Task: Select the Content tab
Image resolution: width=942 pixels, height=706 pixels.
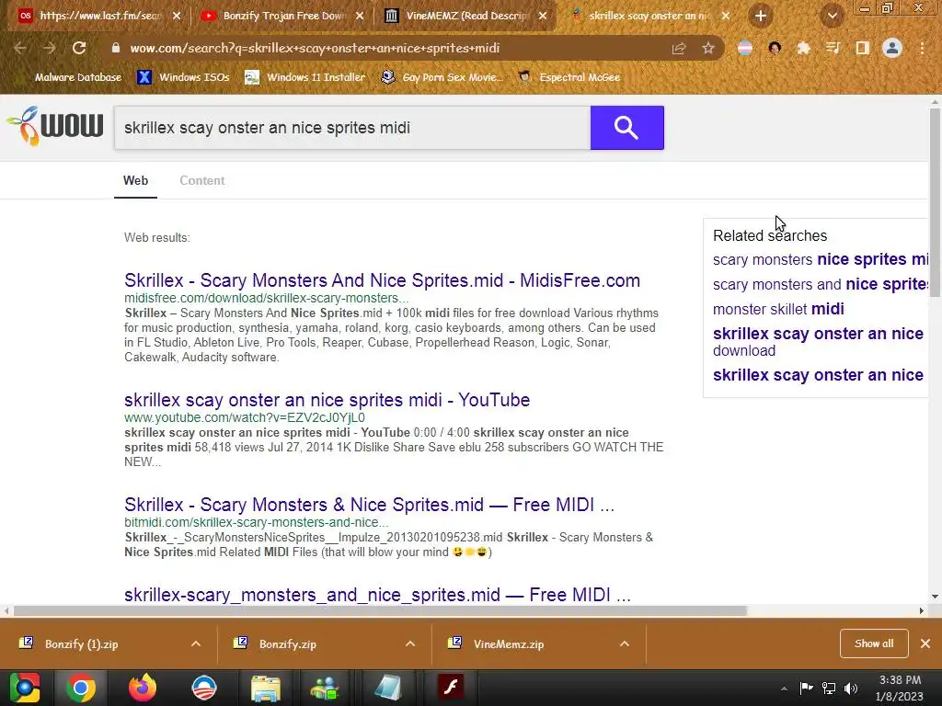Action: point(201,181)
